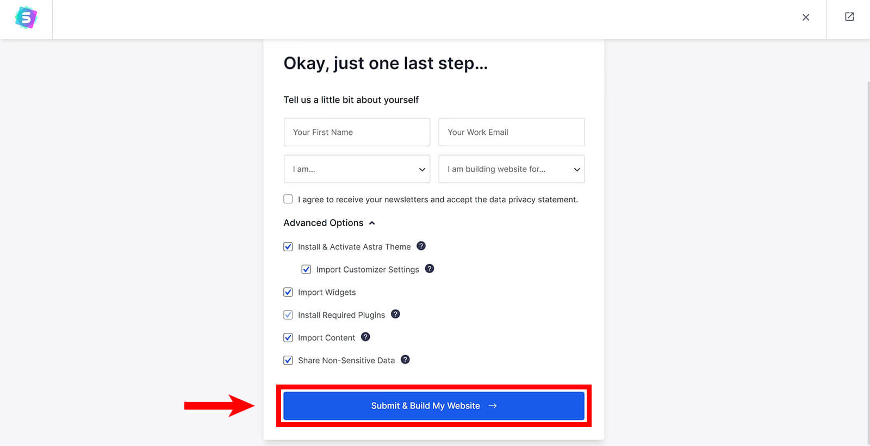Uncheck the Import Content checkbox
This screenshot has width=870, height=446.
(288, 338)
